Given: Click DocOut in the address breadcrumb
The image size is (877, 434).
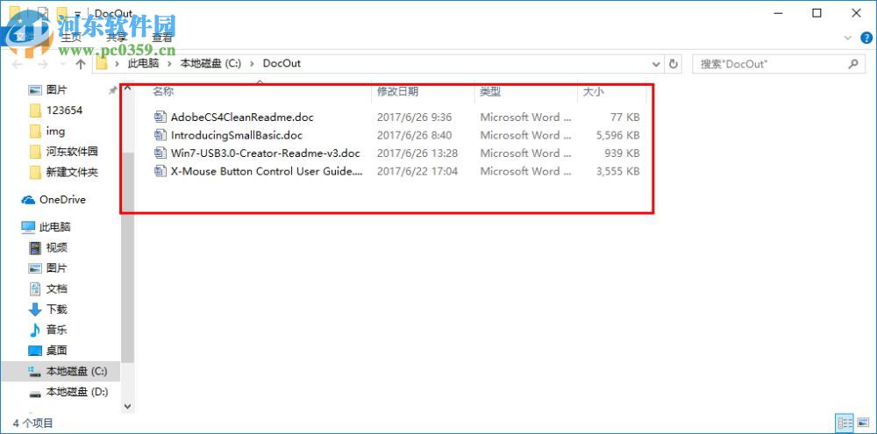Looking at the screenshot, I should point(282,63).
